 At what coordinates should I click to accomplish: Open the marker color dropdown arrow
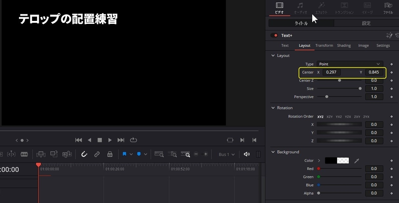[x=146, y=154]
